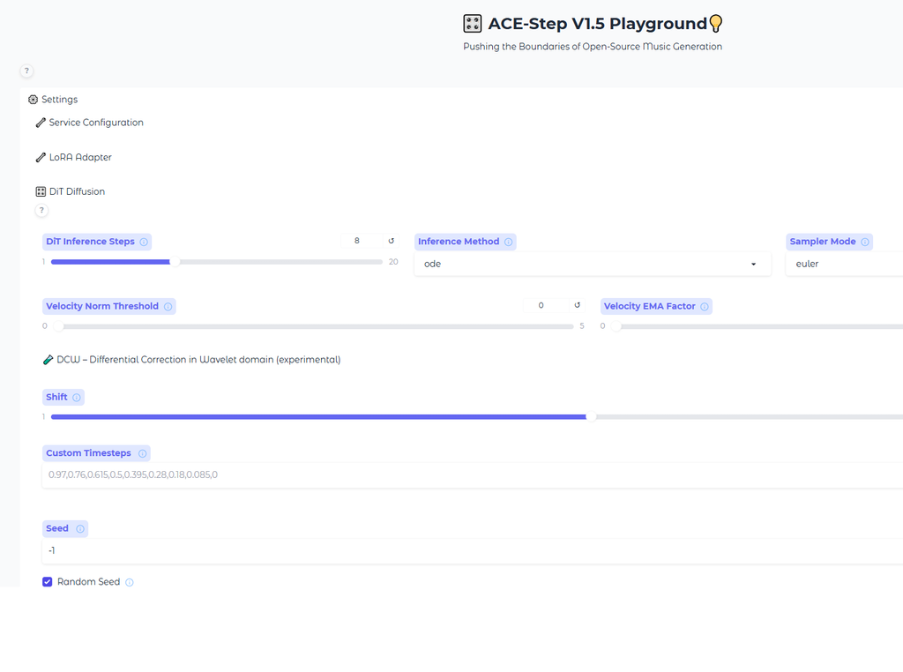Open help question mark under DiT Diffusion

(41, 210)
